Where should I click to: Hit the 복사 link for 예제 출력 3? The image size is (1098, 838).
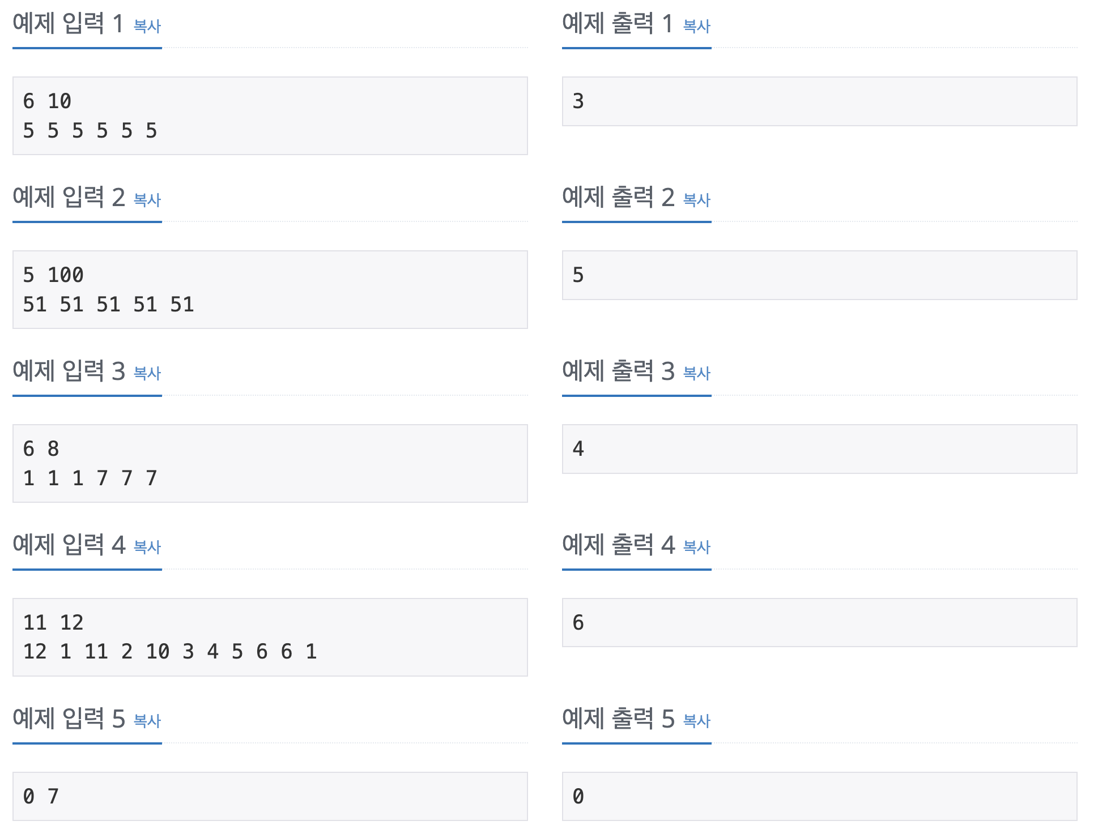point(696,373)
